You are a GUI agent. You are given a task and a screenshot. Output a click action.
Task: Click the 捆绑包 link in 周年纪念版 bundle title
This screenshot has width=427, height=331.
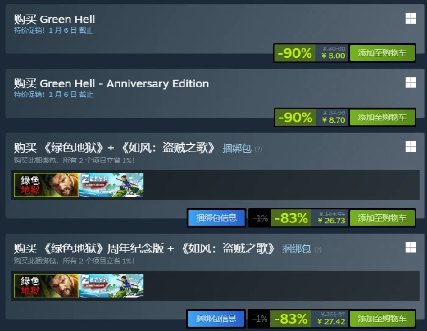(296, 249)
